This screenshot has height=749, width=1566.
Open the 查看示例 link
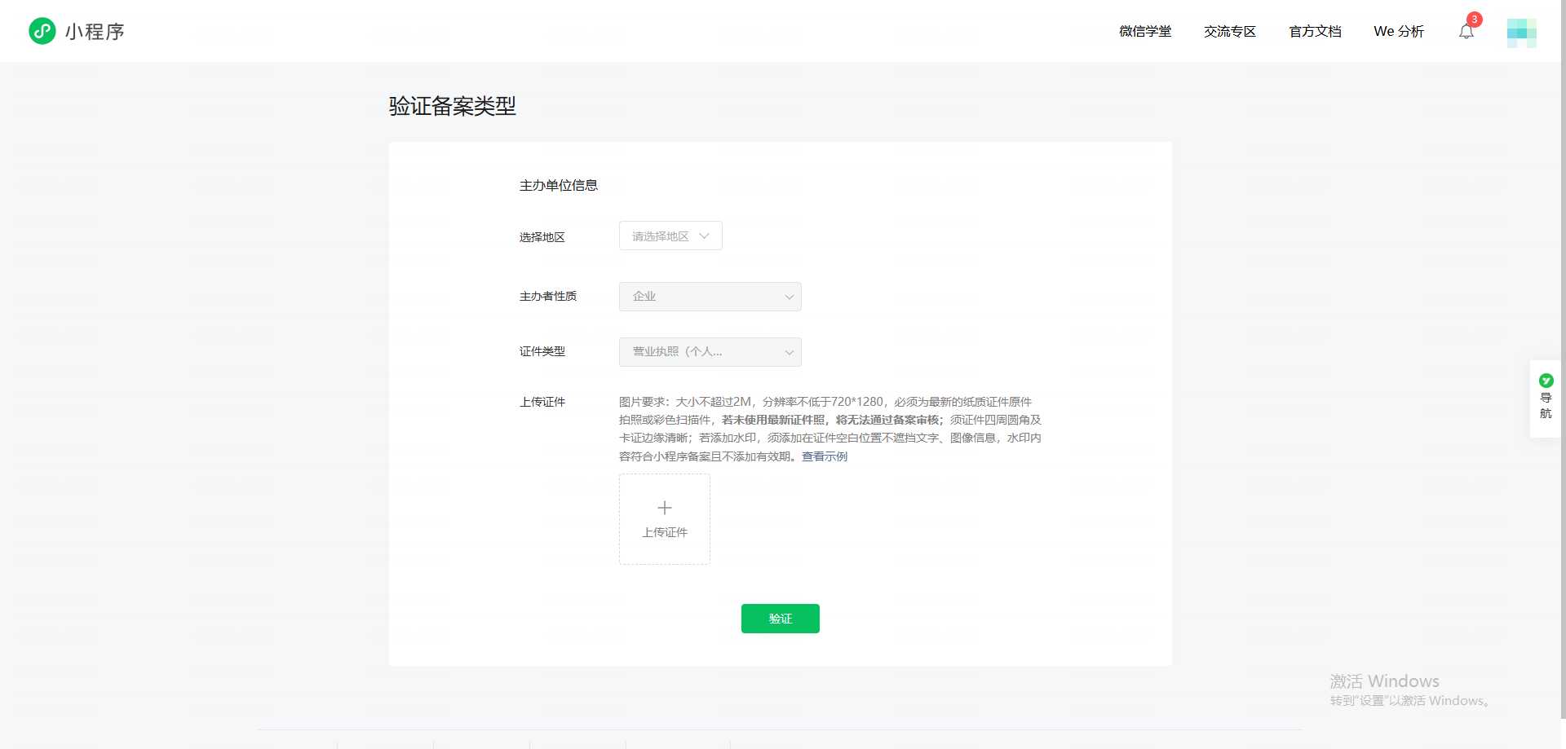pyautogui.click(x=825, y=456)
